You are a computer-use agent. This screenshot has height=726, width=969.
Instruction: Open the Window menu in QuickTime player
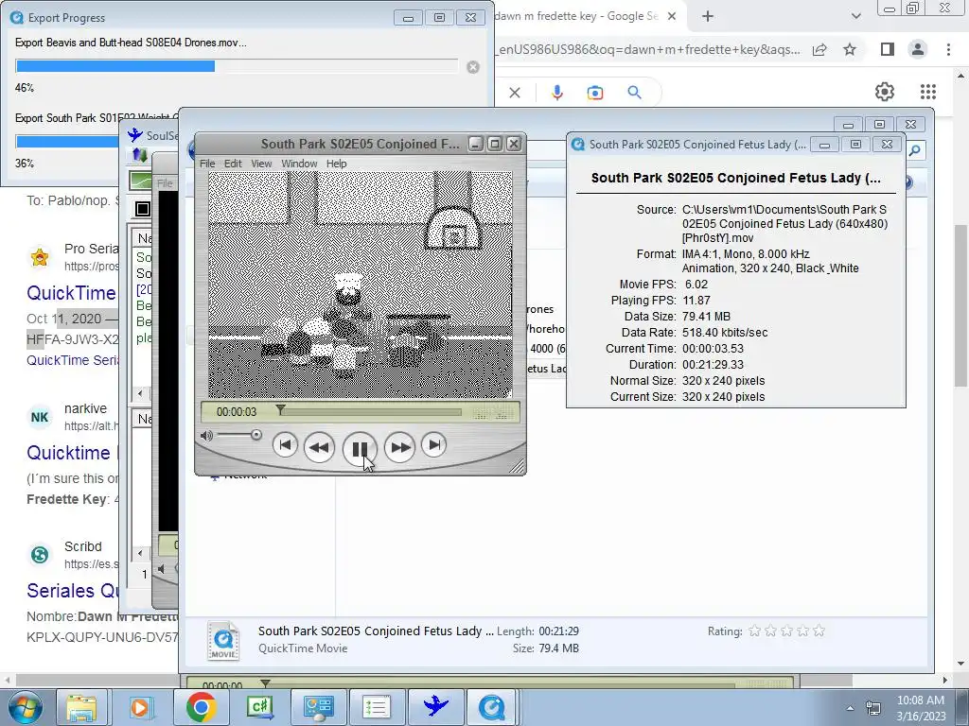point(299,164)
